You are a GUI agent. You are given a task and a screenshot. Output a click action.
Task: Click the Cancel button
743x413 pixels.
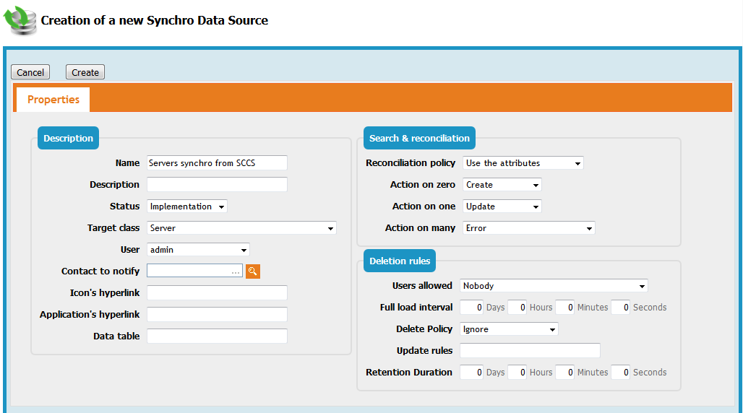[30, 72]
